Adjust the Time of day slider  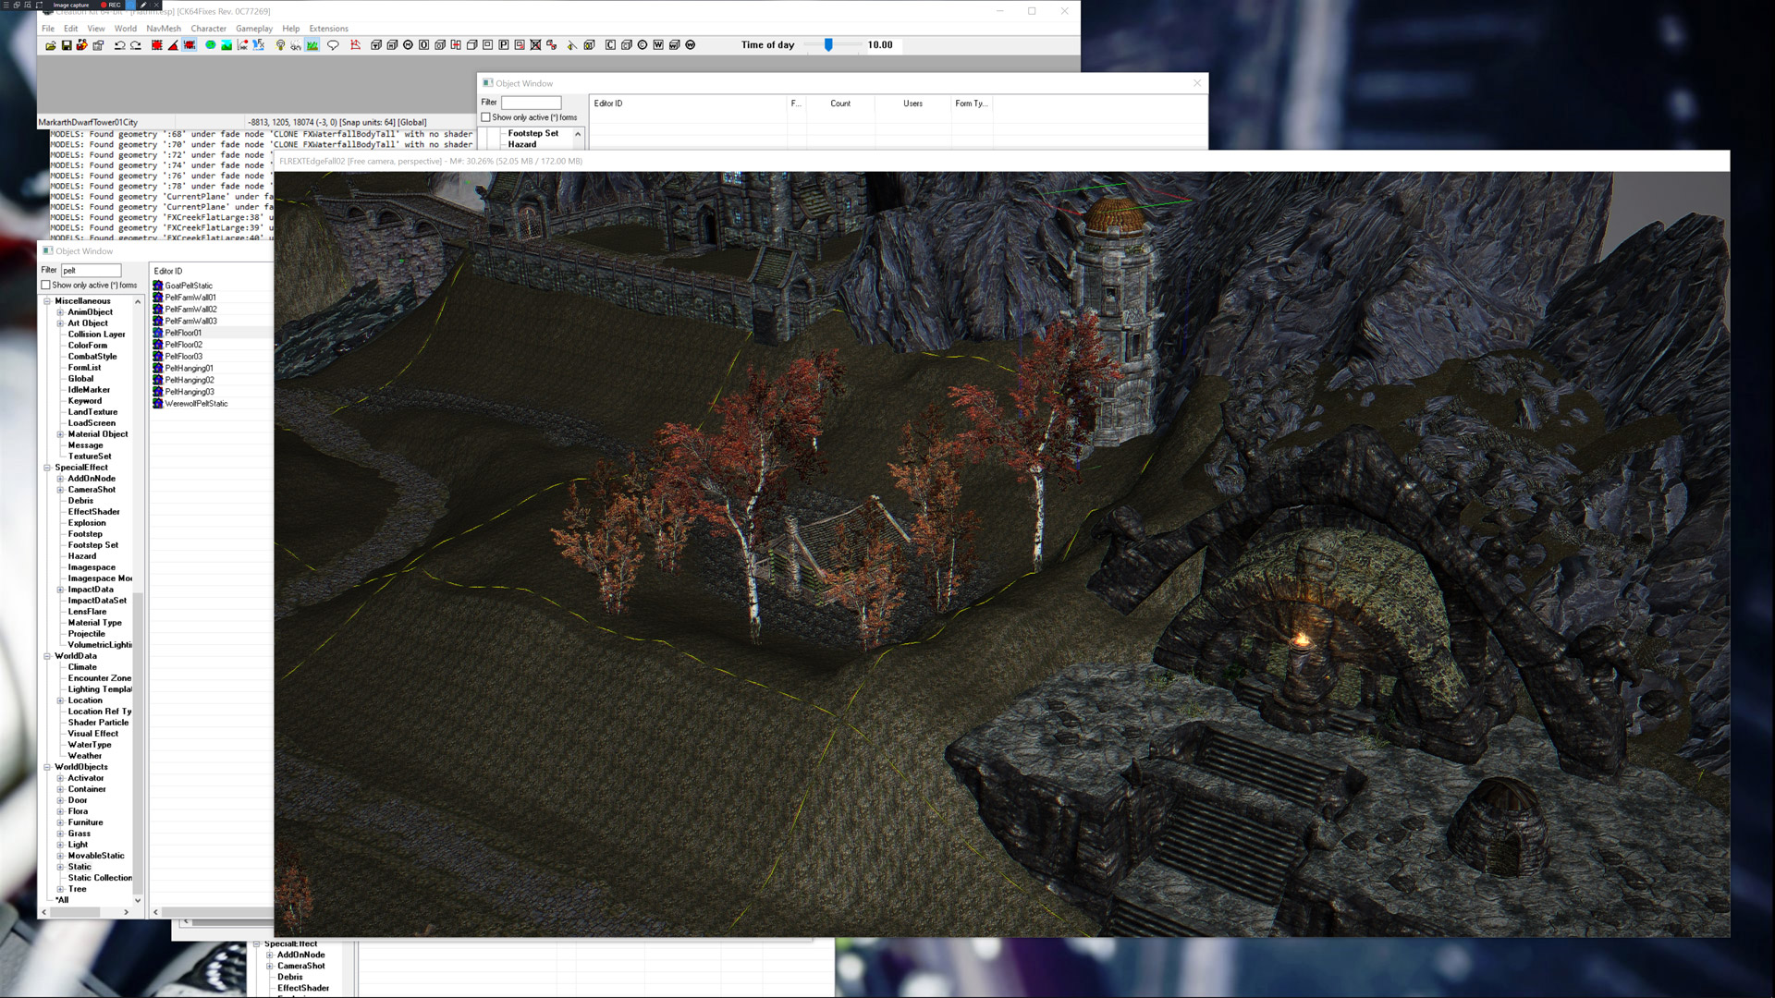coord(828,44)
